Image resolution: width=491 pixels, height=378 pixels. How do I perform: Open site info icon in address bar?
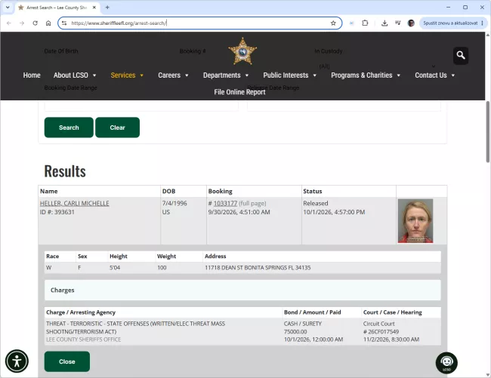point(64,23)
